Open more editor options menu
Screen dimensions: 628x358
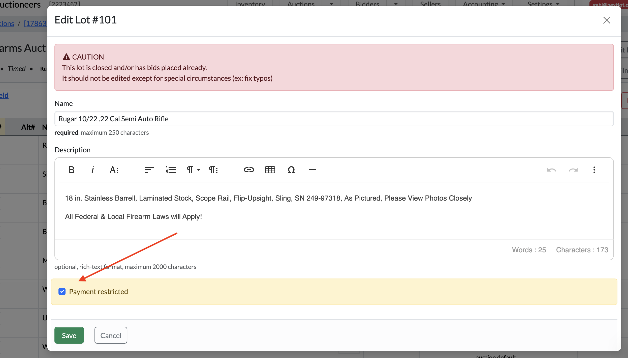click(x=594, y=170)
